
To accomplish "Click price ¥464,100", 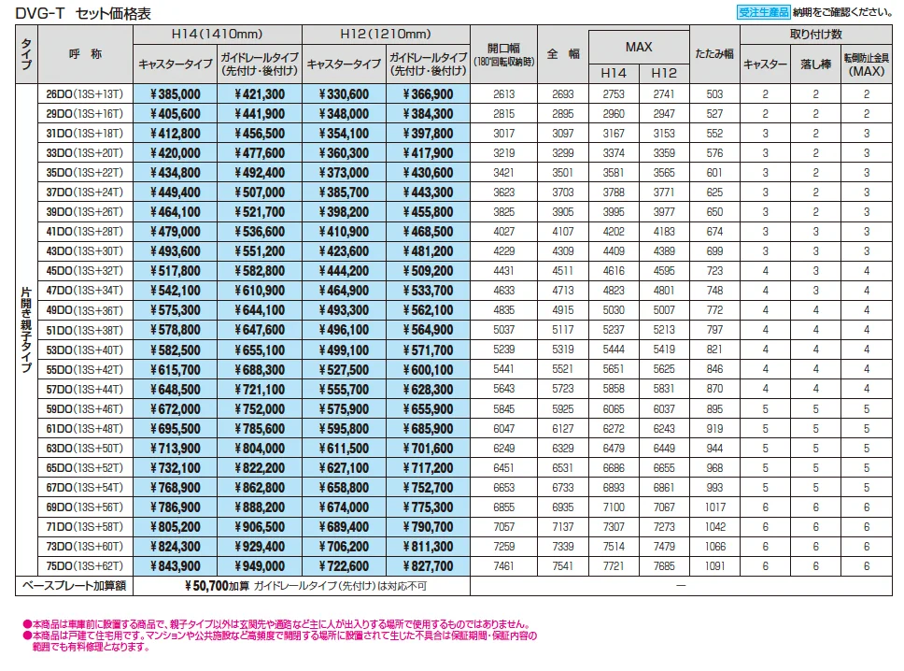I will point(176,212).
